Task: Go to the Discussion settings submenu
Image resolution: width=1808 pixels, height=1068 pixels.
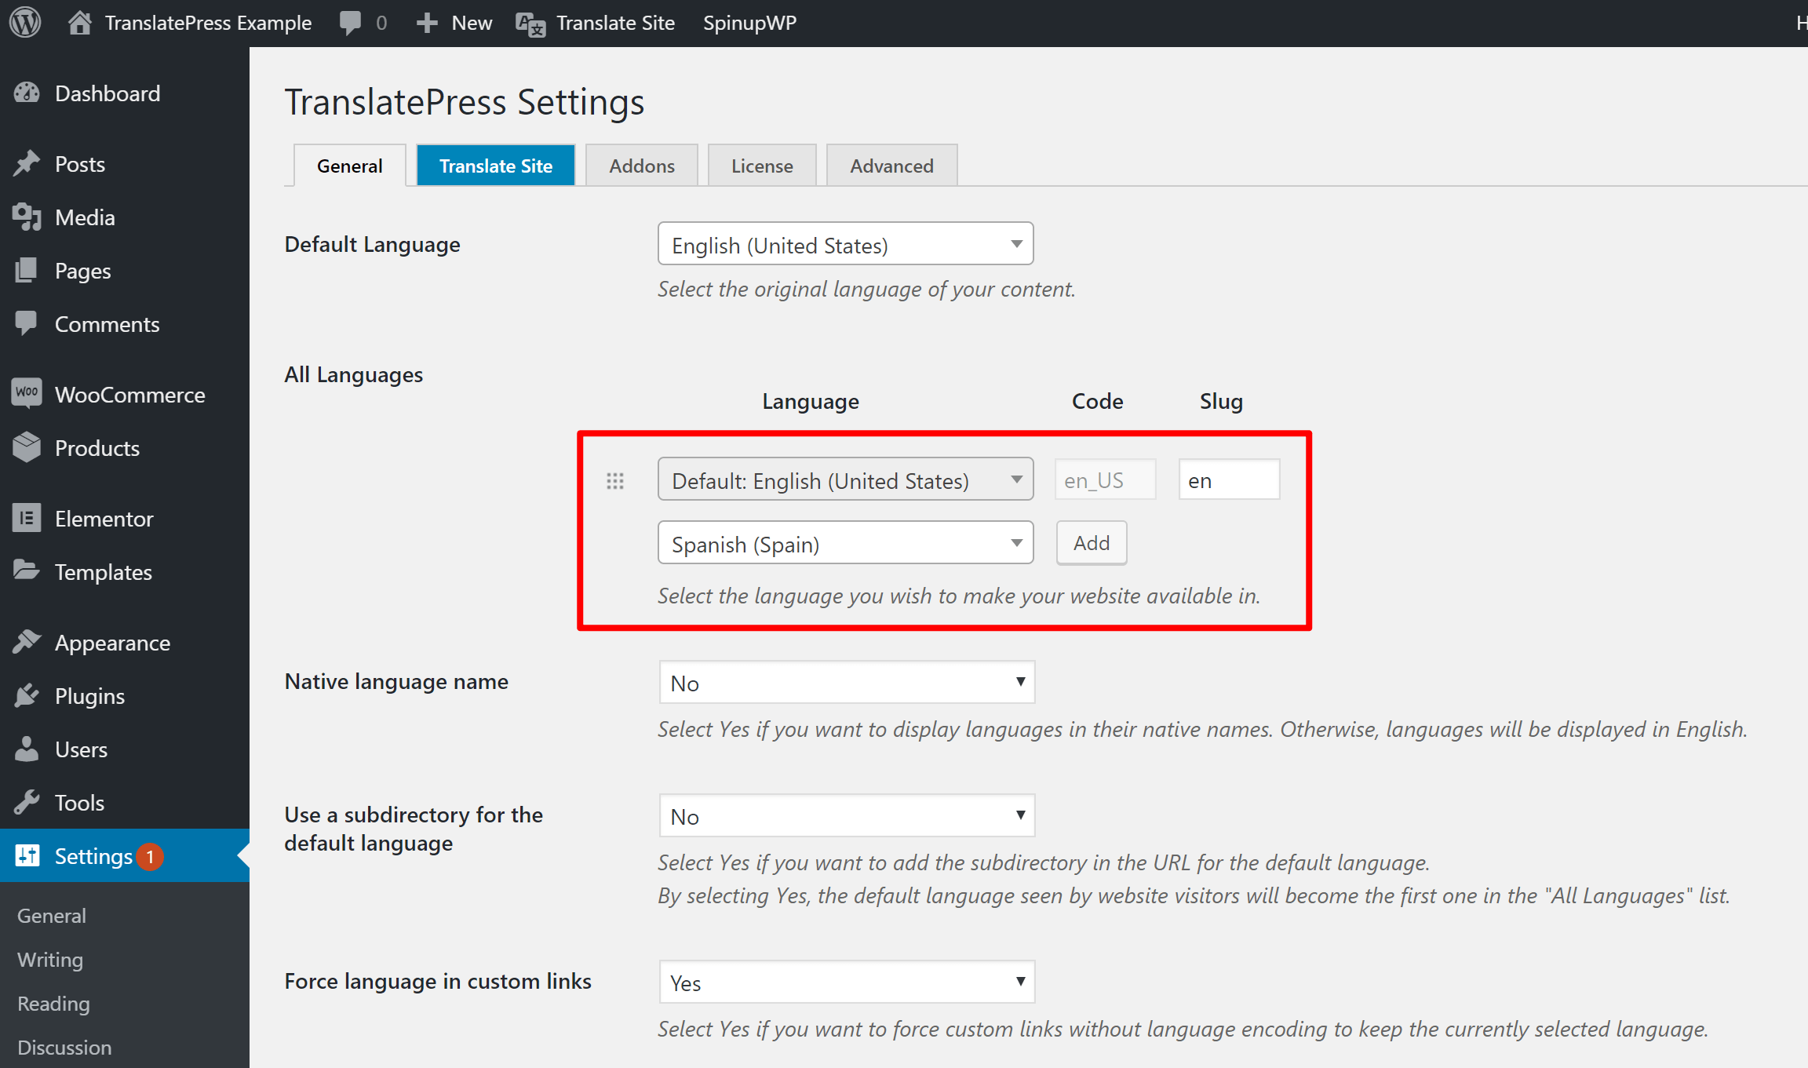Action: [64, 1048]
